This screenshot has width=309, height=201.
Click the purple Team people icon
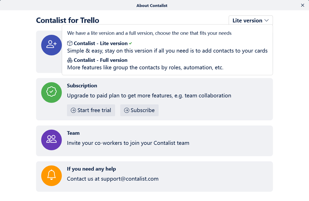(x=51, y=140)
